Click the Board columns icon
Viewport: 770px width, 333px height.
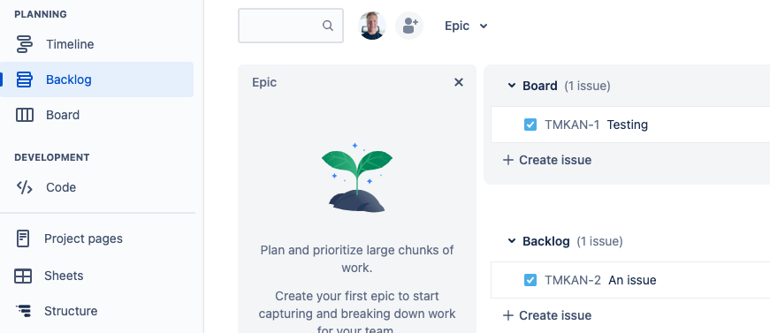[24, 115]
